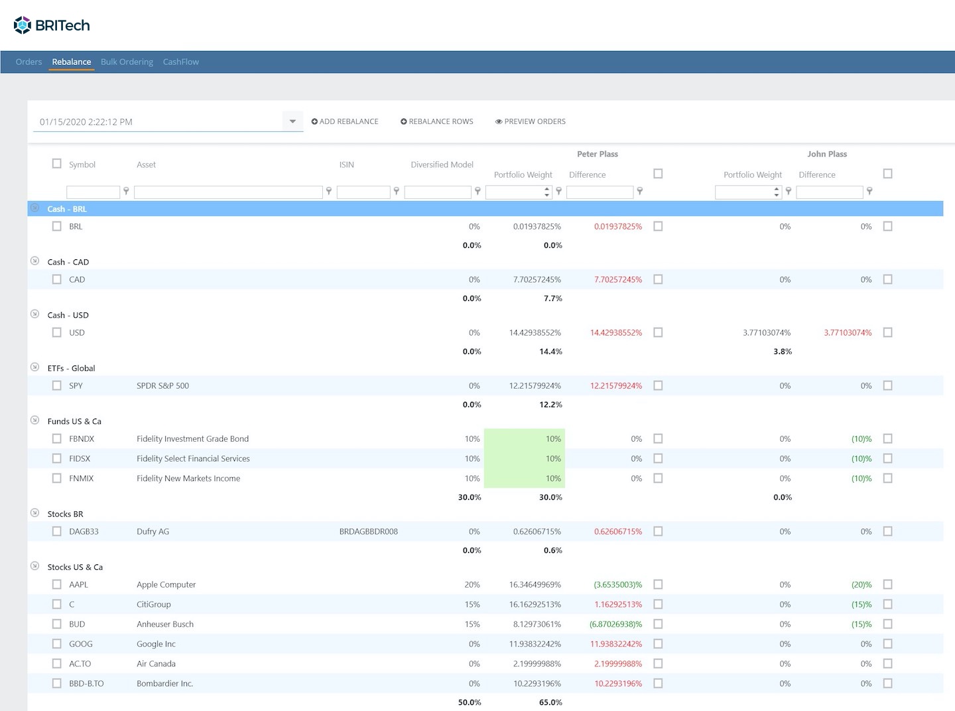Click the Diversified Model filter icon
Viewport: 955px width, 711px height.
pyautogui.click(x=477, y=191)
